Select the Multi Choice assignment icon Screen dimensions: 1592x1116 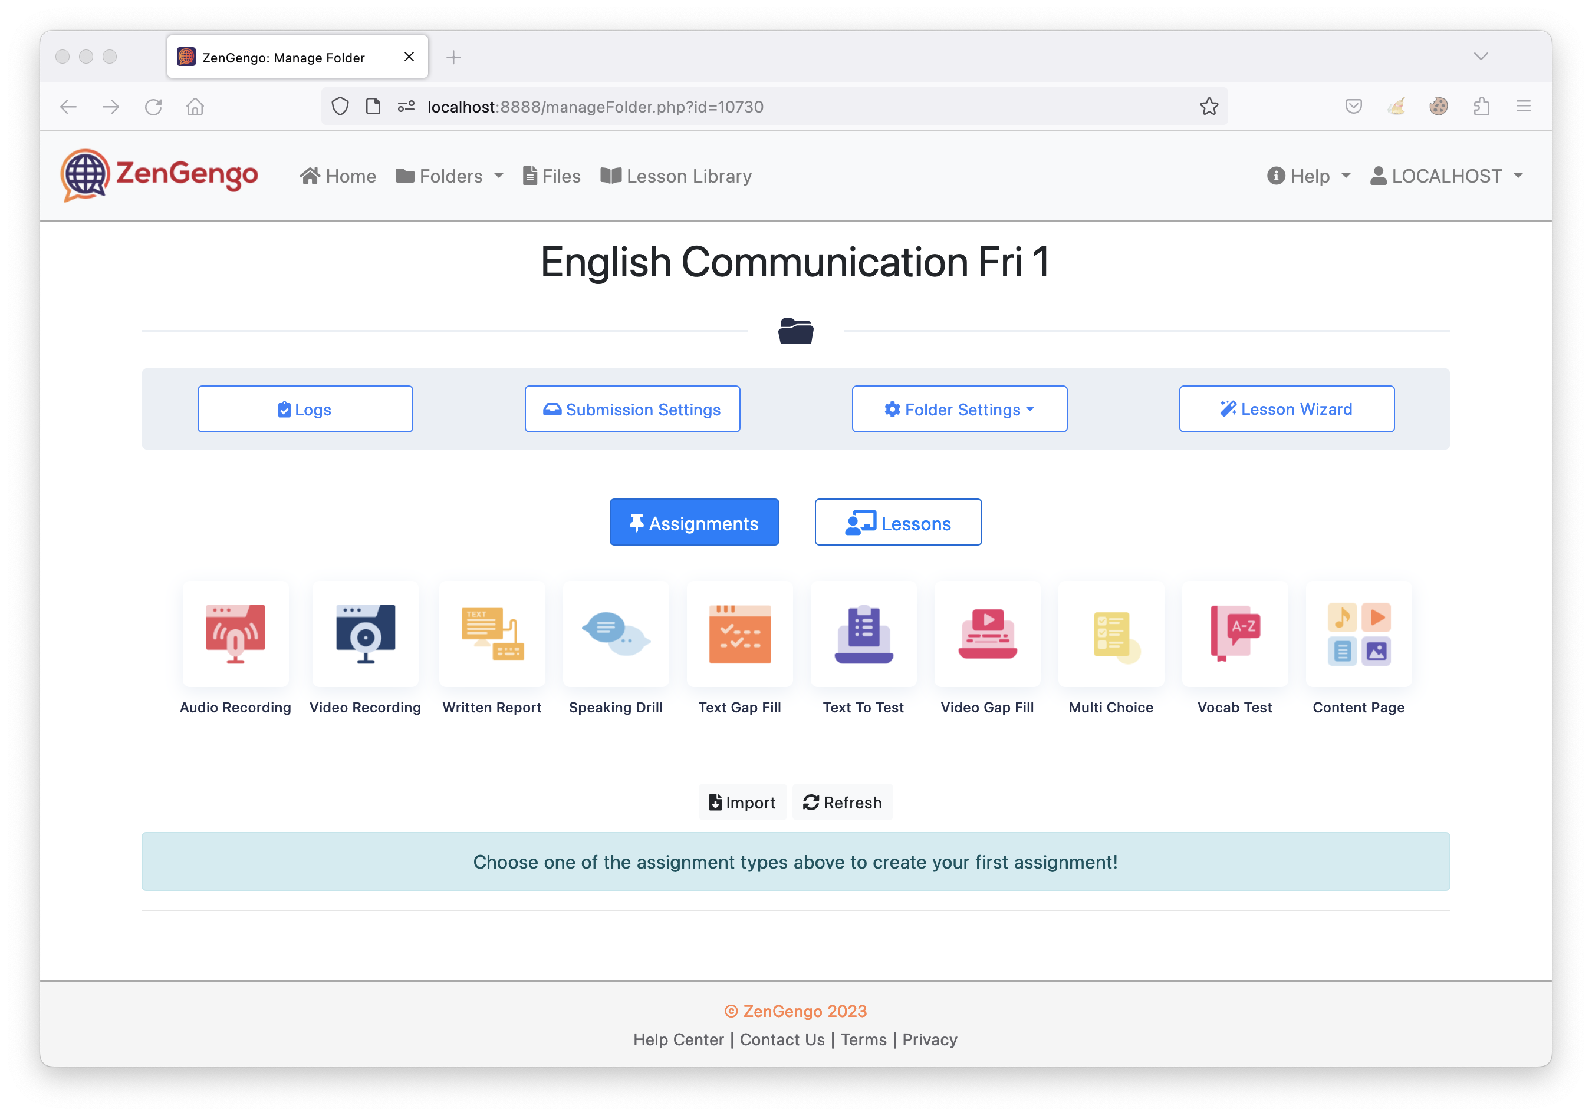(1111, 634)
